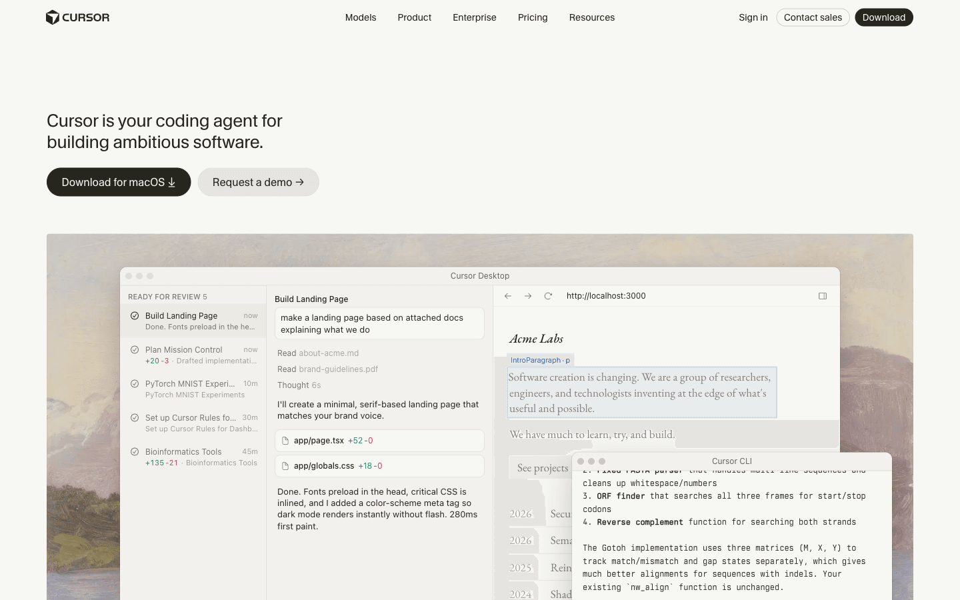The image size is (960, 600).
Task: Click file icon of app/page.tsx
Action: coord(285,441)
